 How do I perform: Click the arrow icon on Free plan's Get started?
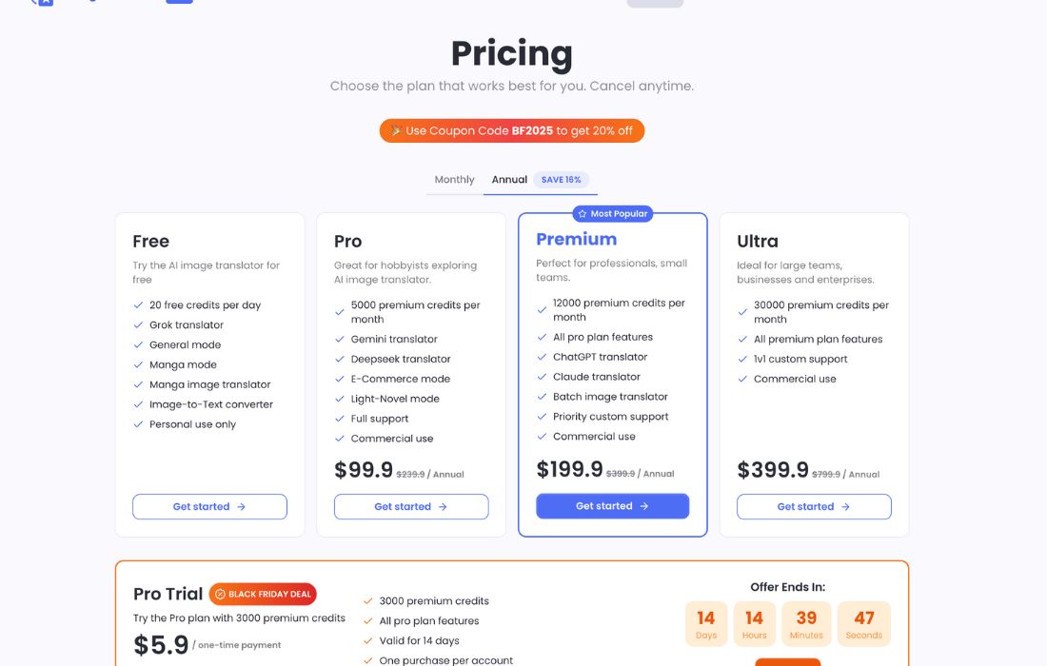tap(241, 507)
